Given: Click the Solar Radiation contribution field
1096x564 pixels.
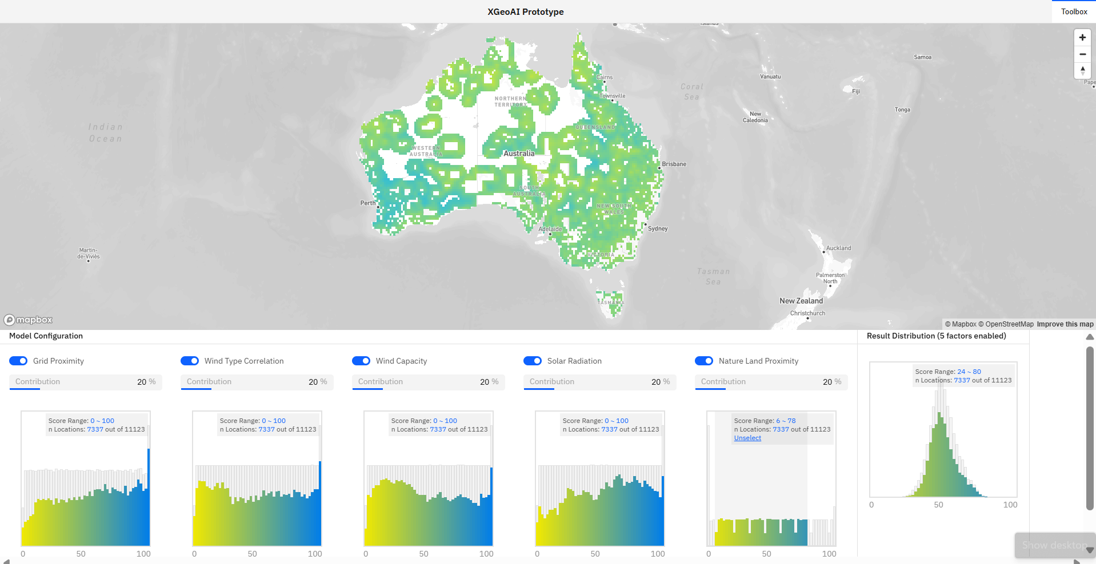Looking at the screenshot, I should [x=600, y=382].
